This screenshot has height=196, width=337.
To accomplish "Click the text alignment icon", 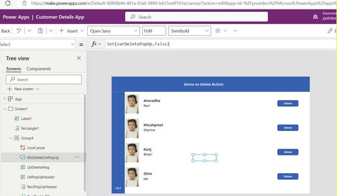I will tap(218, 31).
